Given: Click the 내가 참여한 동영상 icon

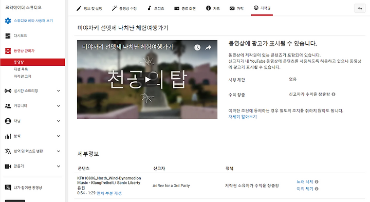Looking at the screenshot, I should [8, 188].
